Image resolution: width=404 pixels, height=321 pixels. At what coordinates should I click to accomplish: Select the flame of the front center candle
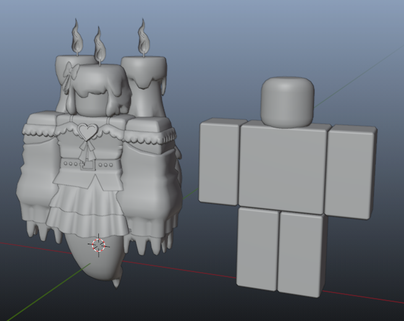[x=99, y=44]
